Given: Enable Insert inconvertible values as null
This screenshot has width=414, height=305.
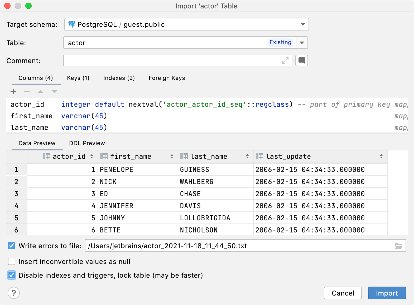Looking at the screenshot, I should click(x=12, y=262).
